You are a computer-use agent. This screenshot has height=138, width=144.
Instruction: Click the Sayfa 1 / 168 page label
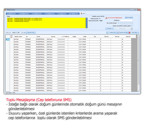[x=16, y=33]
